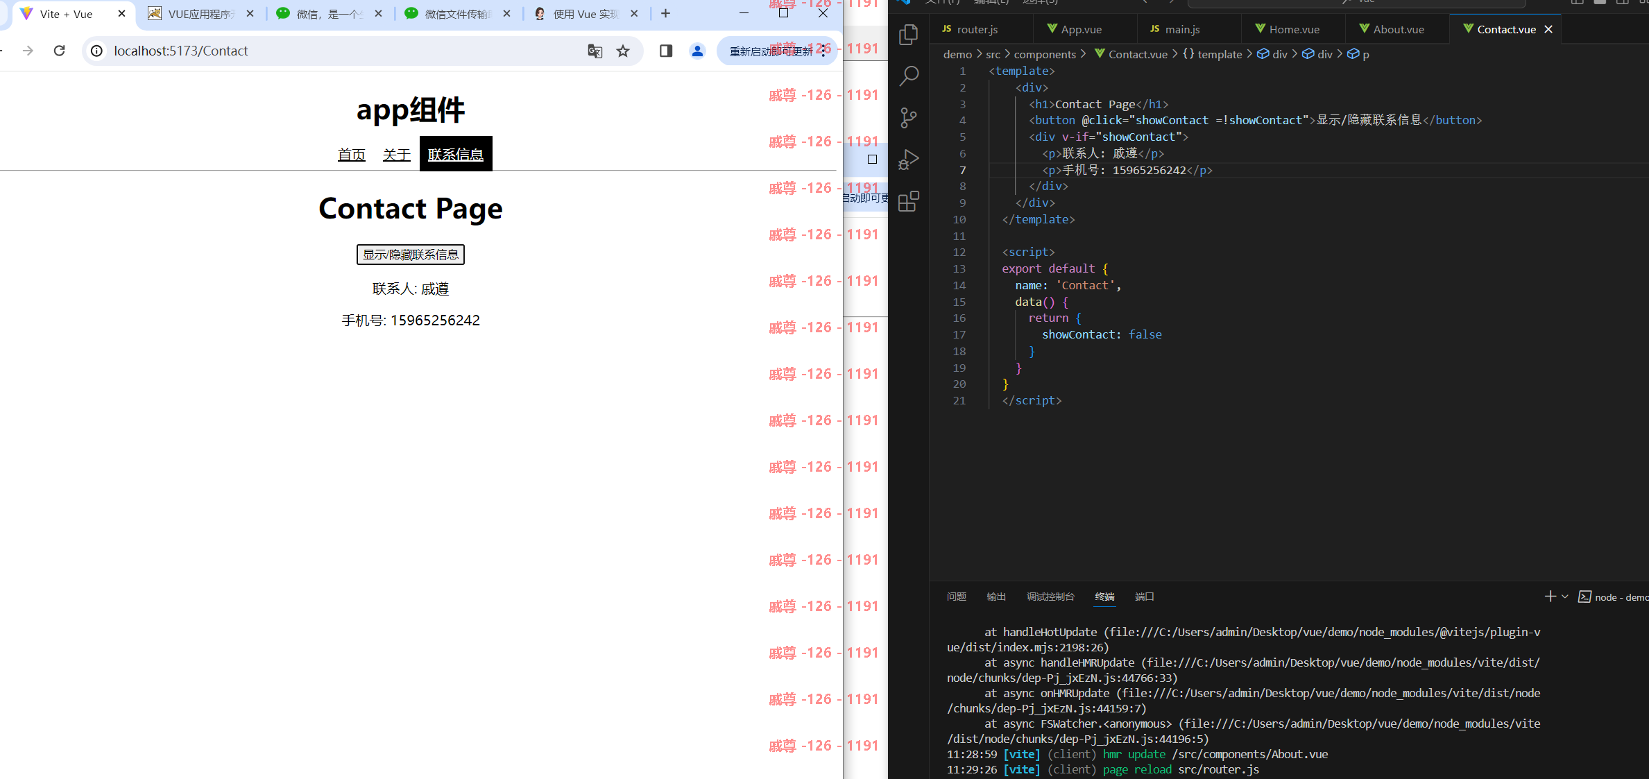The image size is (1649, 779).
Task: Close the 微信文件传输 browser tab
Action: coord(506,13)
